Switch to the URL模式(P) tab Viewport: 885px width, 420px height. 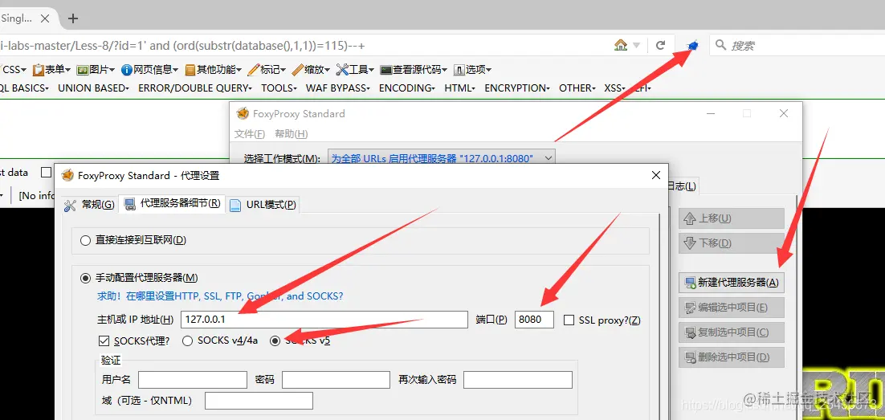click(263, 204)
